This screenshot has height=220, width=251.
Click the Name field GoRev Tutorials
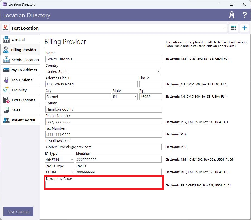[x=103, y=59]
